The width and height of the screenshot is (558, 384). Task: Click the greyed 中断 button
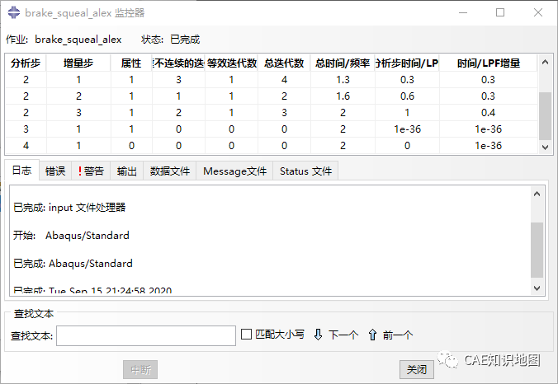[140, 370]
